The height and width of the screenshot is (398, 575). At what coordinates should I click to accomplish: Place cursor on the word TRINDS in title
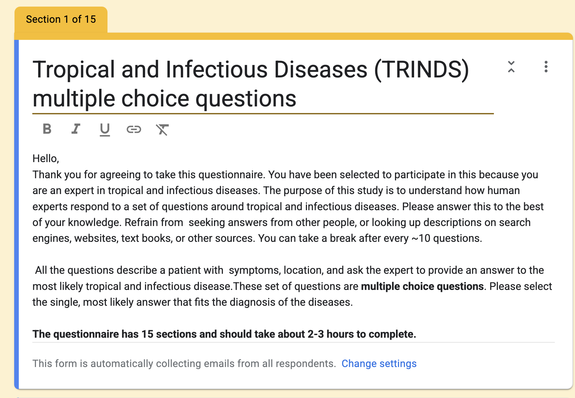tap(421, 70)
